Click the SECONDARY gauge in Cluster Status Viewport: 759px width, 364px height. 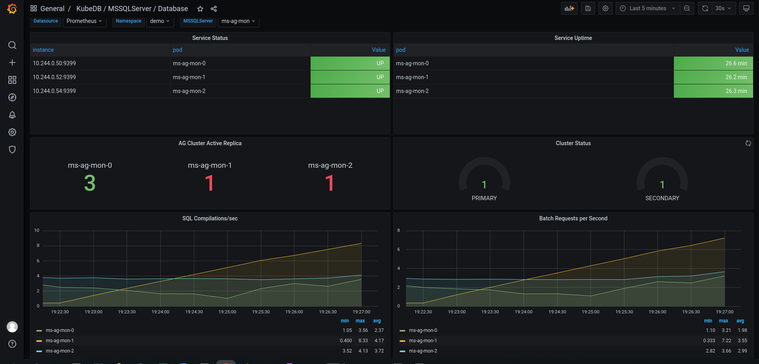[662, 179]
